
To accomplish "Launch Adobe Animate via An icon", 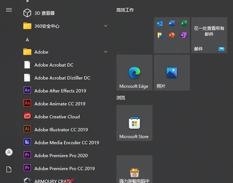I will pyautogui.click(x=27, y=103).
